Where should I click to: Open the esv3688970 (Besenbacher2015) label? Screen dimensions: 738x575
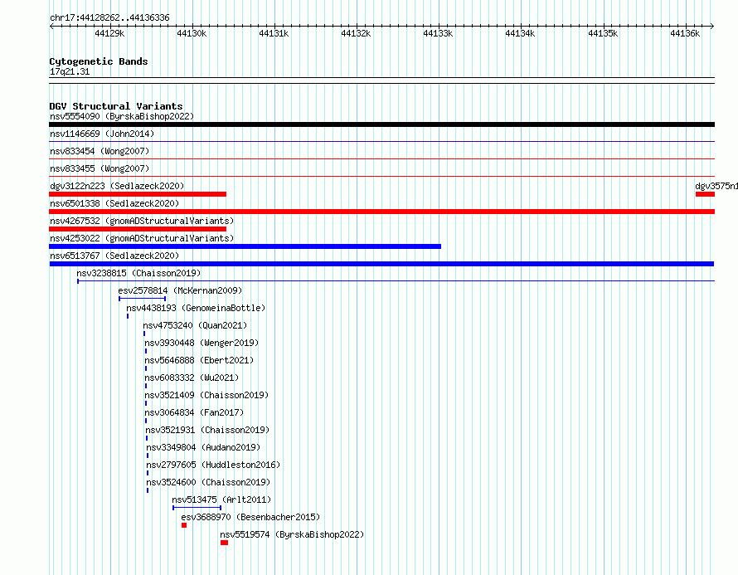pyautogui.click(x=250, y=517)
